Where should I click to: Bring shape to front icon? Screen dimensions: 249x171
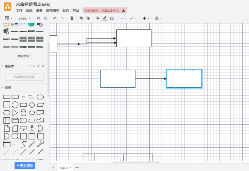point(82,18)
